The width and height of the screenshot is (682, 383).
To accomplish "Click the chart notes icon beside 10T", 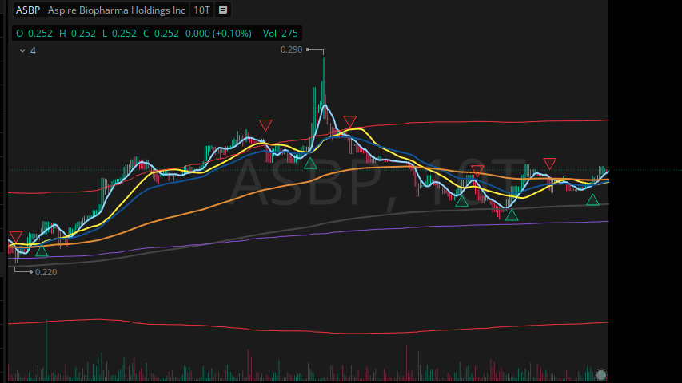I will pos(223,10).
